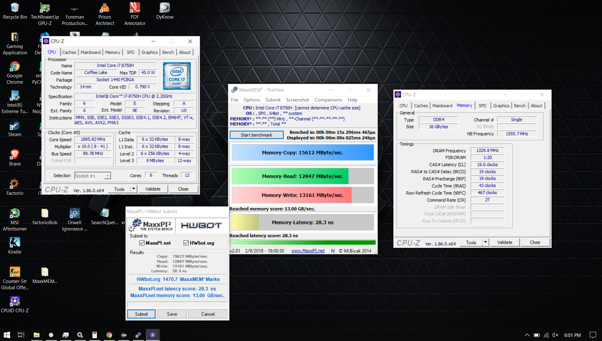This screenshot has width=602, height=341.
Task: Click the Core Speed value field
Action: [93, 139]
